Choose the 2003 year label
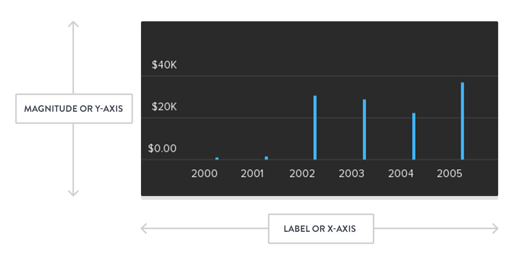 pos(351,174)
